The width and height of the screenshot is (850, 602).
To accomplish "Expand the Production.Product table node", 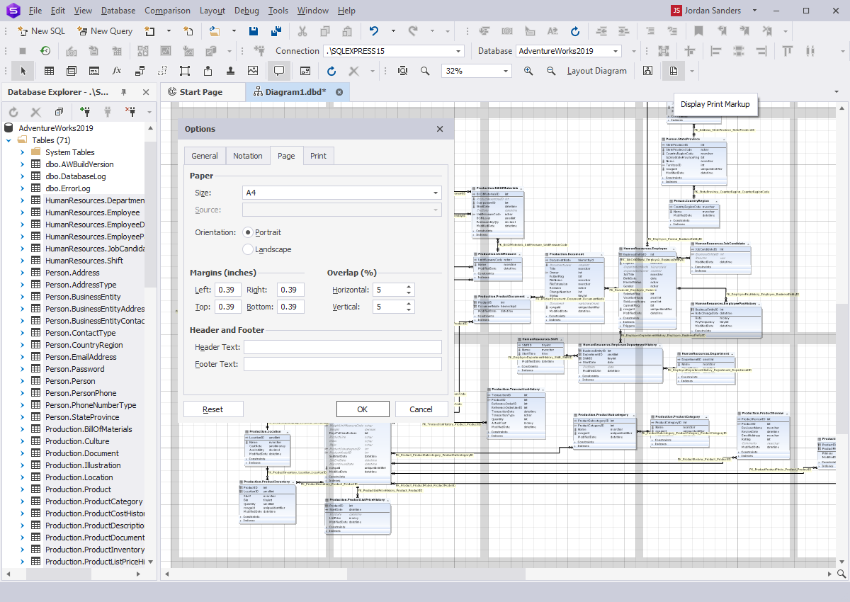I will click(x=21, y=489).
